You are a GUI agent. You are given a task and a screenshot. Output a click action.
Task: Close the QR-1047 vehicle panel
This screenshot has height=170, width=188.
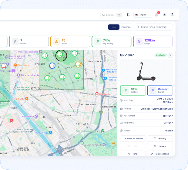point(170,55)
